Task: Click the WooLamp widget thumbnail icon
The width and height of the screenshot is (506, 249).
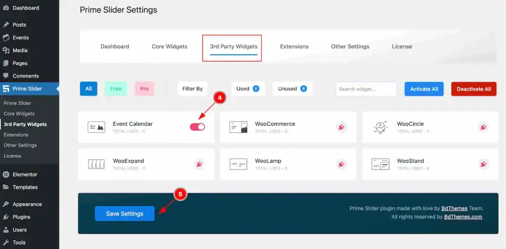Action: pyautogui.click(x=238, y=164)
